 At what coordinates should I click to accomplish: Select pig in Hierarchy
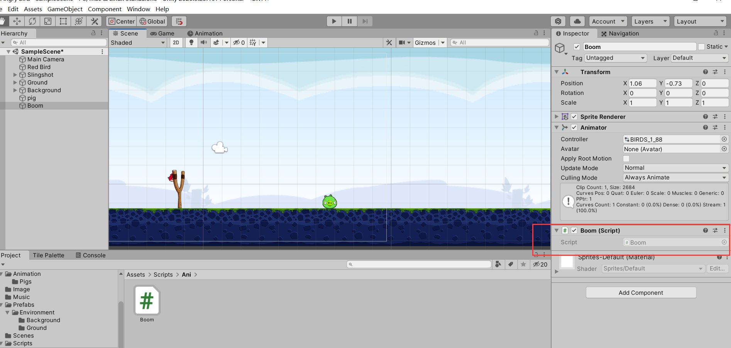pos(31,98)
